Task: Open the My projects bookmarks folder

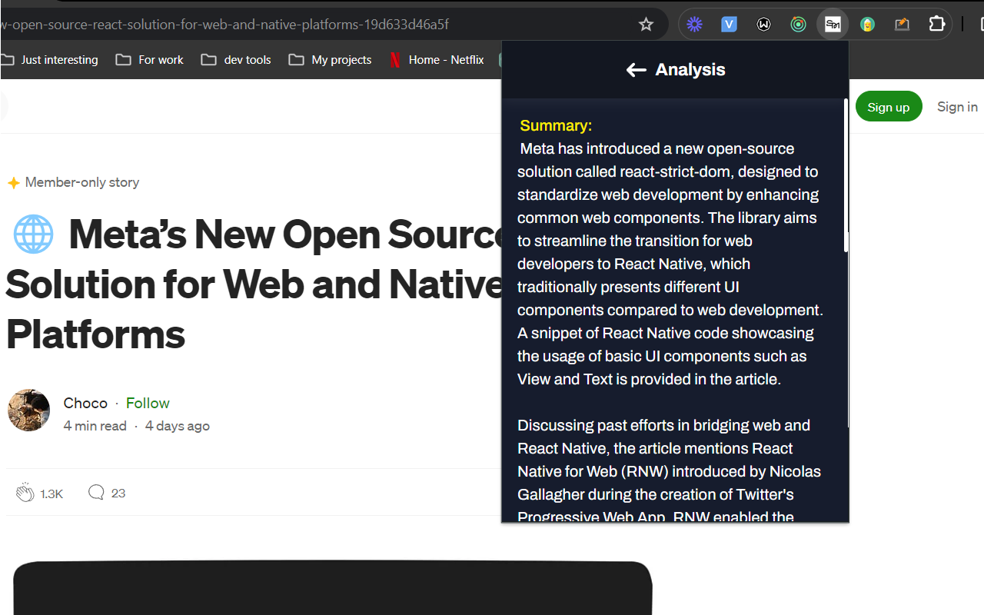Action: tap(331, 60)
